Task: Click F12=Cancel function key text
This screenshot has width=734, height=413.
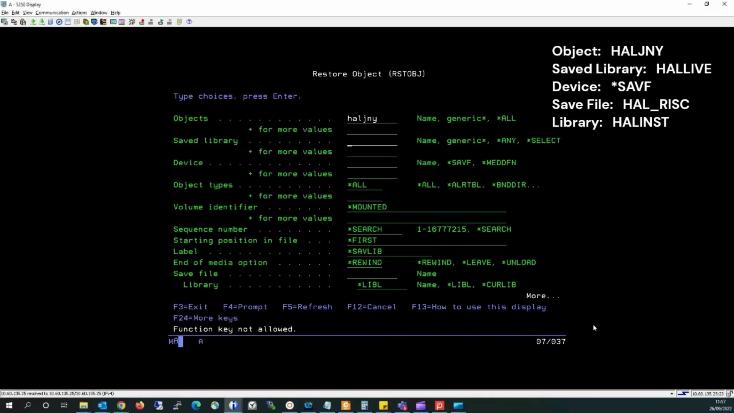Action: [x=372, y=307]
